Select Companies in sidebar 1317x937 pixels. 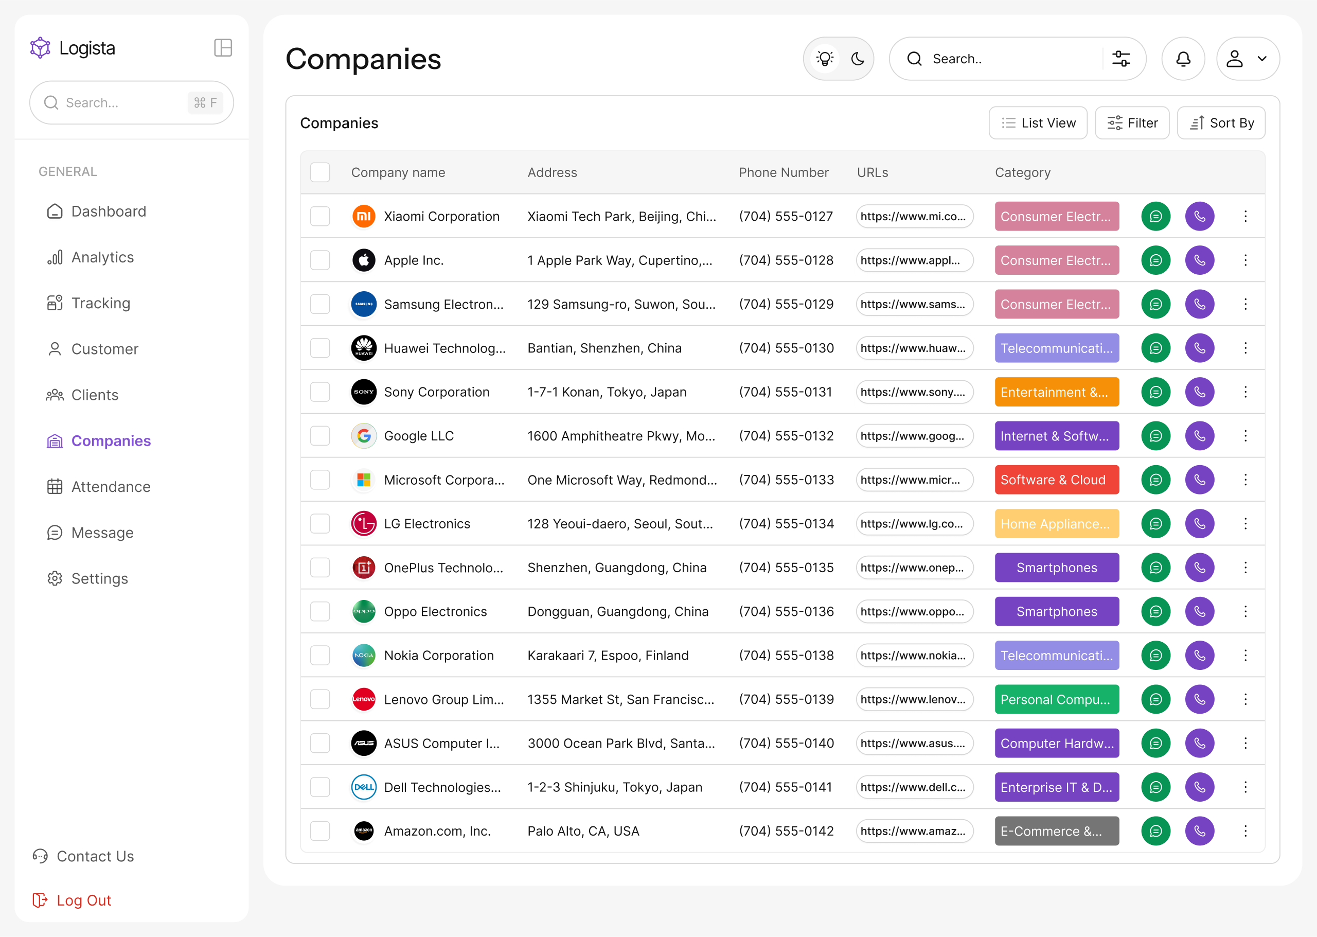(98, 441)
